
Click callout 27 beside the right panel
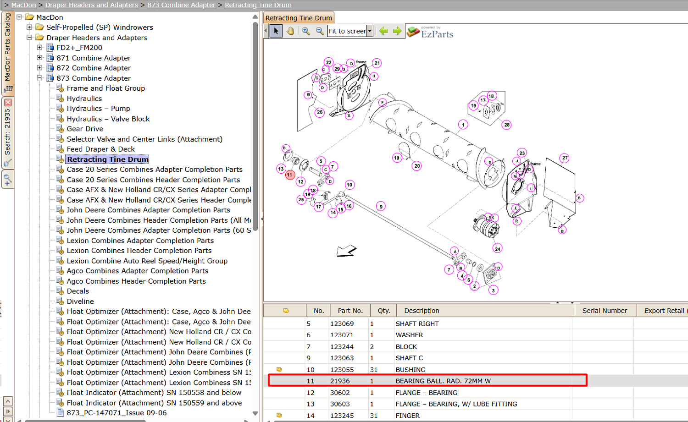click(565, 158)
